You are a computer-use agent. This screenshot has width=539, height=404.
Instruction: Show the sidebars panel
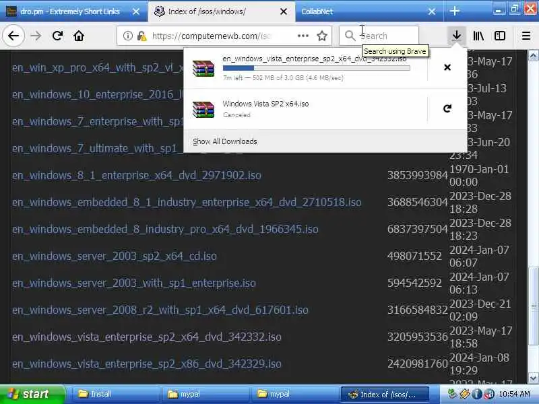point(499,36)
